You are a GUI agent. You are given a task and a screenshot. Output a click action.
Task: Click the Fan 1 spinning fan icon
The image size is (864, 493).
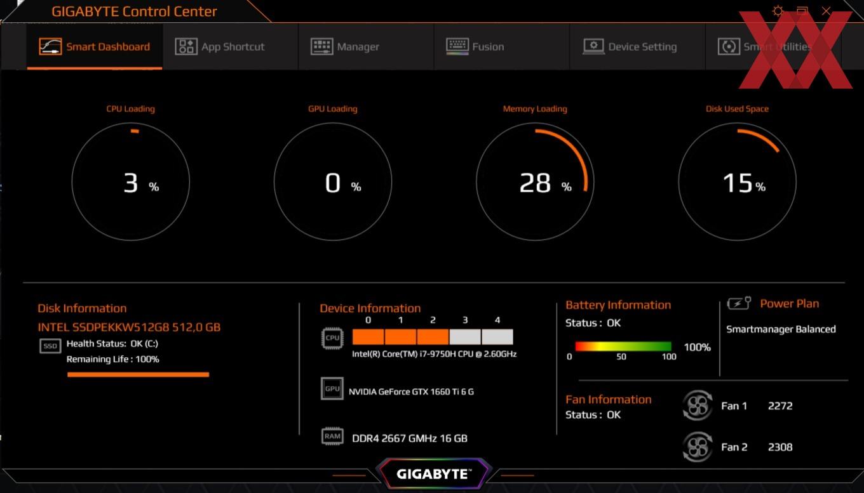[x=697, y=405]
